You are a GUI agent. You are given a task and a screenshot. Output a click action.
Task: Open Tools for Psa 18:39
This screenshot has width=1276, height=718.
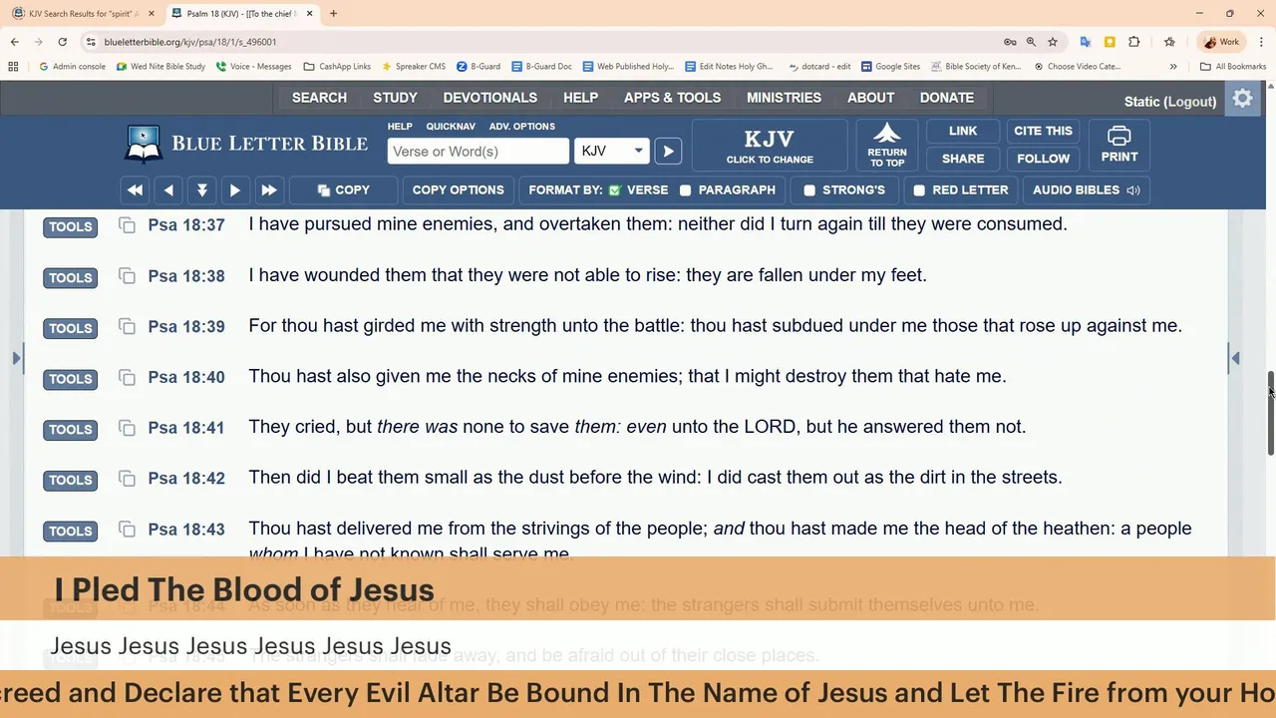coord(70,328)
